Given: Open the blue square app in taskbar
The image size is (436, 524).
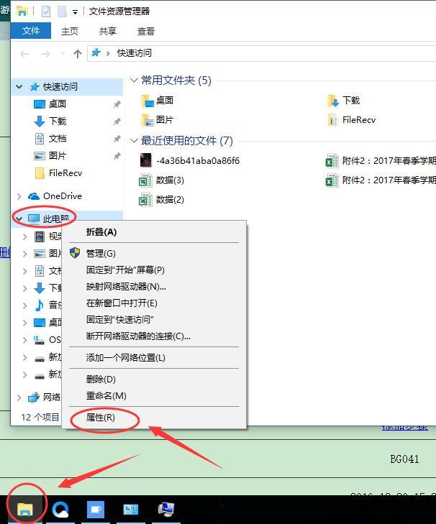Looking at the screenshot, I should (96, 510).
